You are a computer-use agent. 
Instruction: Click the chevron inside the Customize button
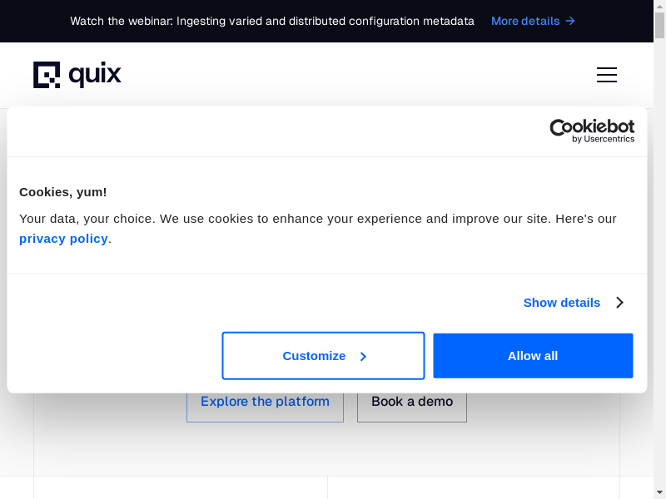pyautogui.click(x=363, y=356)
